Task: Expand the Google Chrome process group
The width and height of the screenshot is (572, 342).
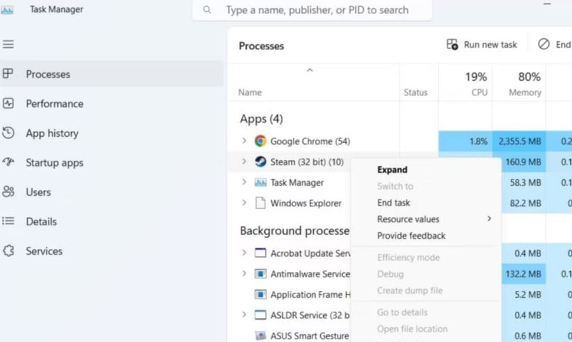Action: [244, 141]
